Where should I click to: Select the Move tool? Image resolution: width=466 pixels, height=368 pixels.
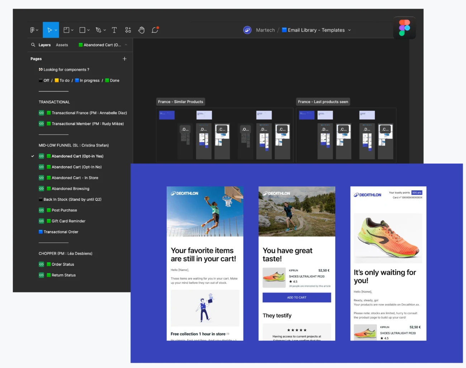tap(50, 30)
